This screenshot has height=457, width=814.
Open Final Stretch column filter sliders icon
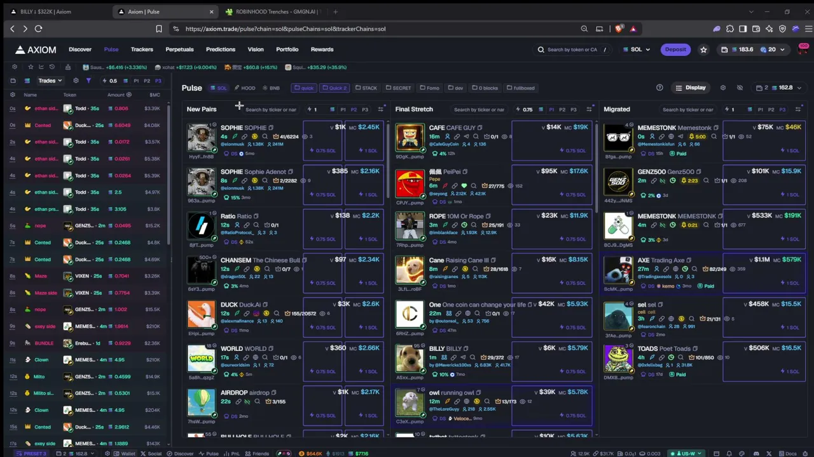589,109
